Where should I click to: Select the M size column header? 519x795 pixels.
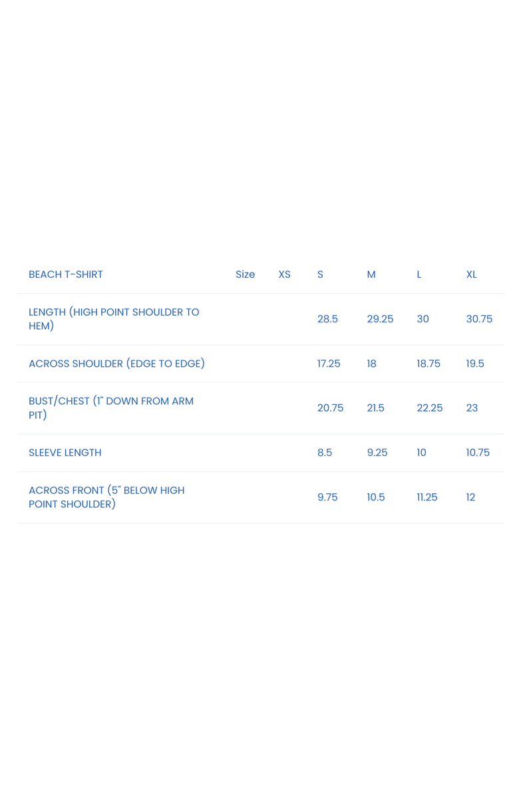coord(371,275)
